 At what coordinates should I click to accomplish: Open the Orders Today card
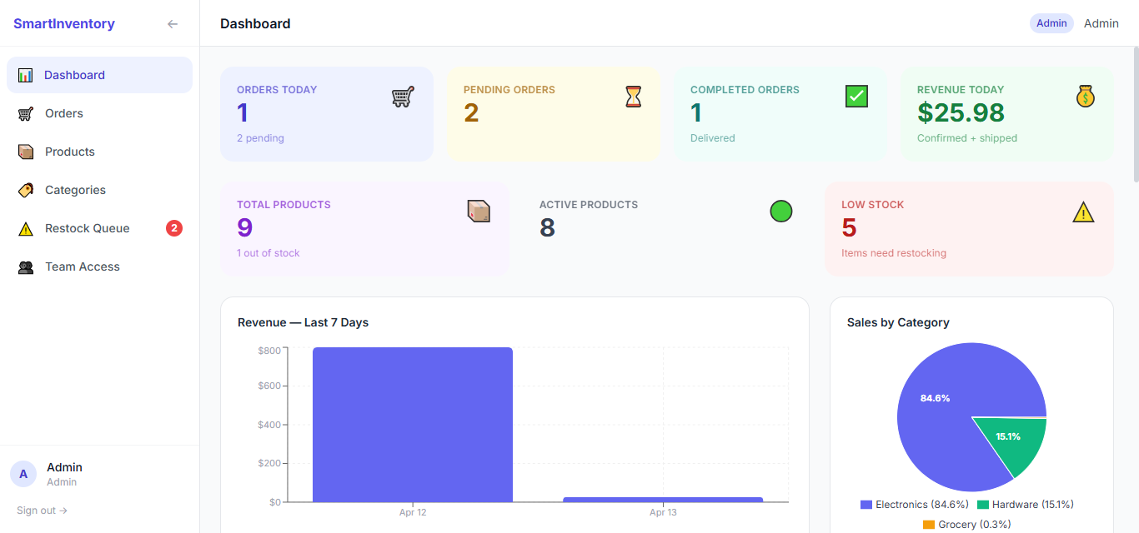327,114
